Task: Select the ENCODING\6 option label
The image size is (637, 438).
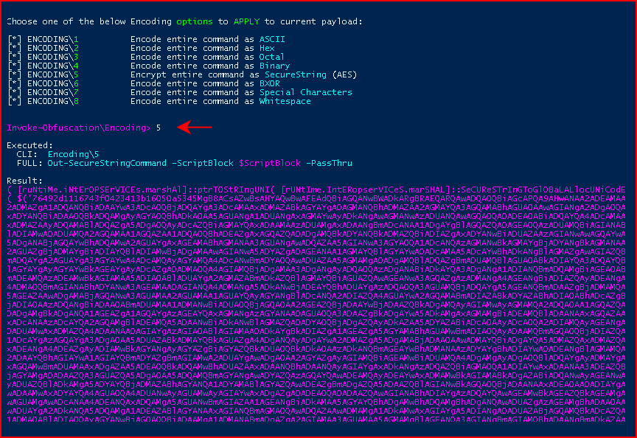Action: coord(53,84)
